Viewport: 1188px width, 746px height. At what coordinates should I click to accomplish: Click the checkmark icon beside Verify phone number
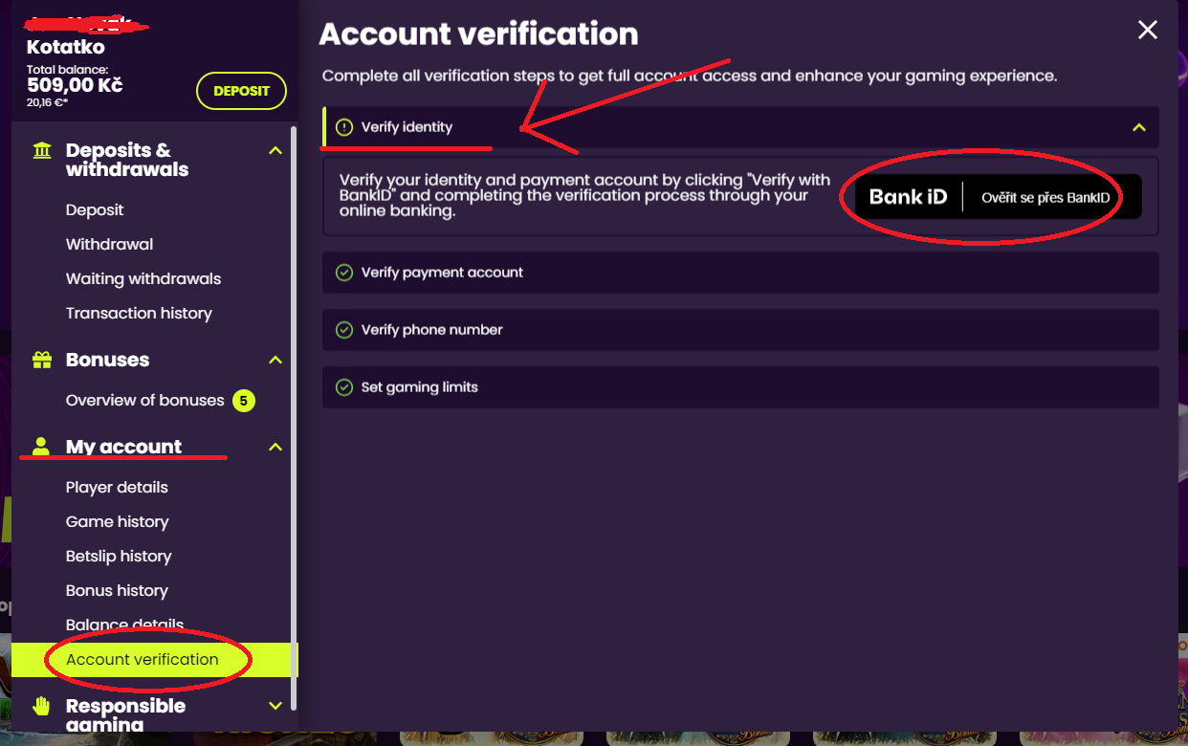coord(344,330)
